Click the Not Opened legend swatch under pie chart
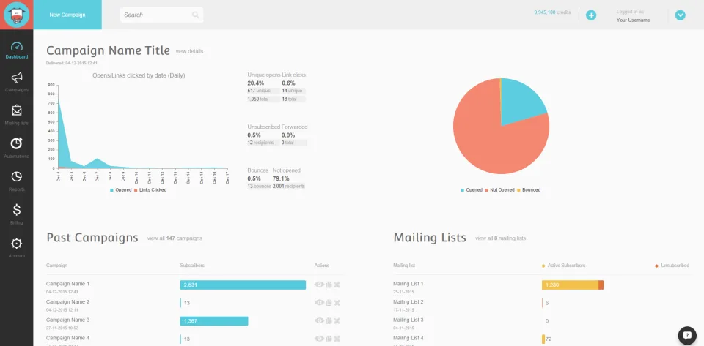The height and width of the screenshot is (346, 704). point(487,190)
